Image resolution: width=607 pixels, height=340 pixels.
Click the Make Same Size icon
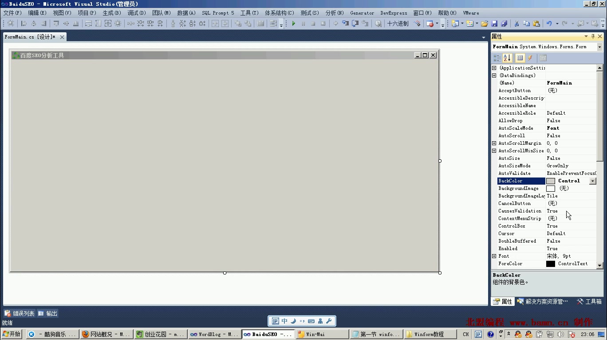pyautogui.click(x=108, y=23)
